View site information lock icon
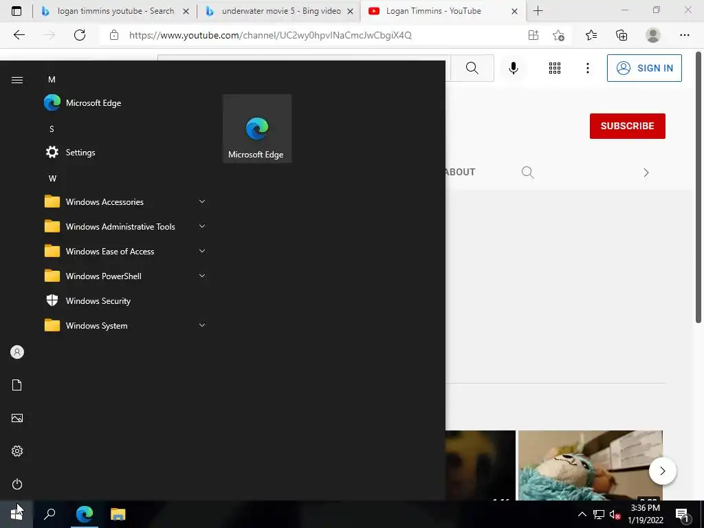 click(x=114, y=35)
